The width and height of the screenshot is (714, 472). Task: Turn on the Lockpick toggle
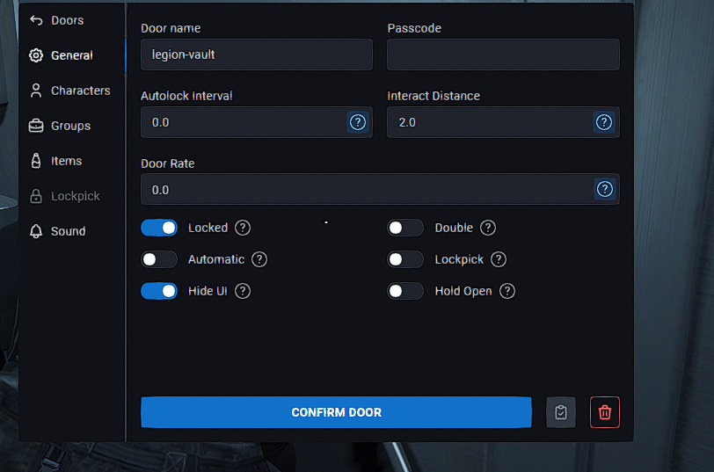[x=405, y=259]
